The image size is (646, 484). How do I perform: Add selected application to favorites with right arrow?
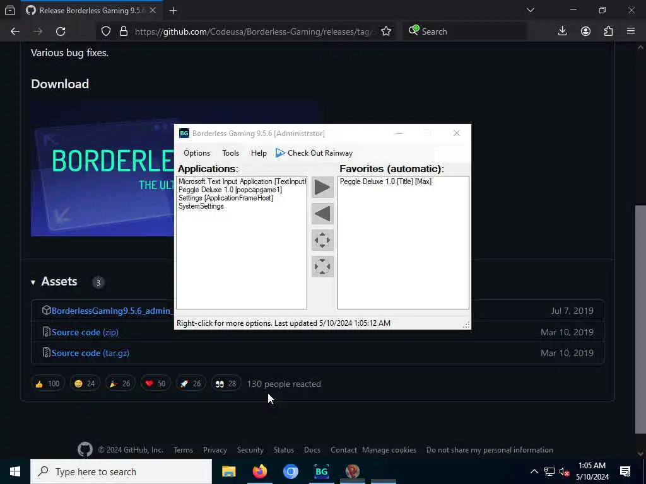coord(322,187)
